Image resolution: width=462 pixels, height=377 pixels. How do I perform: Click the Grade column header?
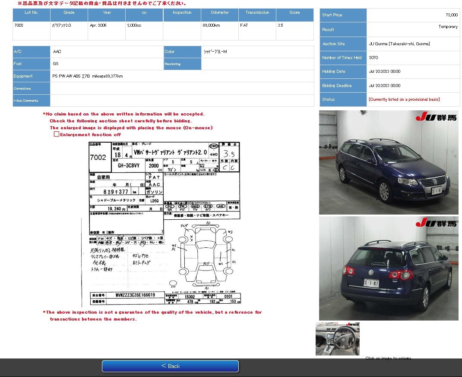click(x=69, y=15)
